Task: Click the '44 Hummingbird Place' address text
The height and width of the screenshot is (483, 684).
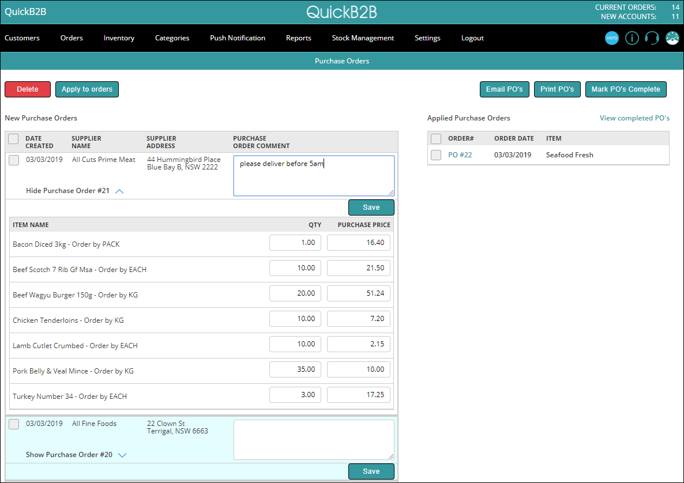Action: [183, 160]
